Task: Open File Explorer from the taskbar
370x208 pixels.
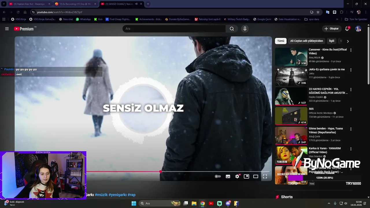Action: click(x=194, y=203)
